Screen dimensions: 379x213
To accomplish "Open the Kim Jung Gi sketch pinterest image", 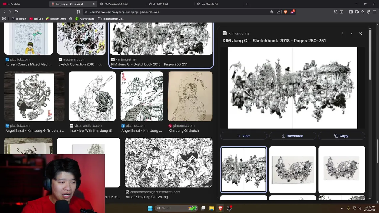I will click(190, 96).
